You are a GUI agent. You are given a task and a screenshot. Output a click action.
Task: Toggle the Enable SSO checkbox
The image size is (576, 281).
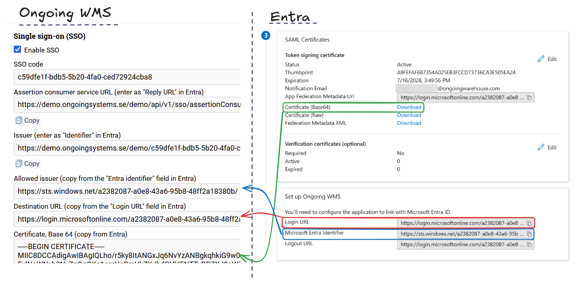17,50
